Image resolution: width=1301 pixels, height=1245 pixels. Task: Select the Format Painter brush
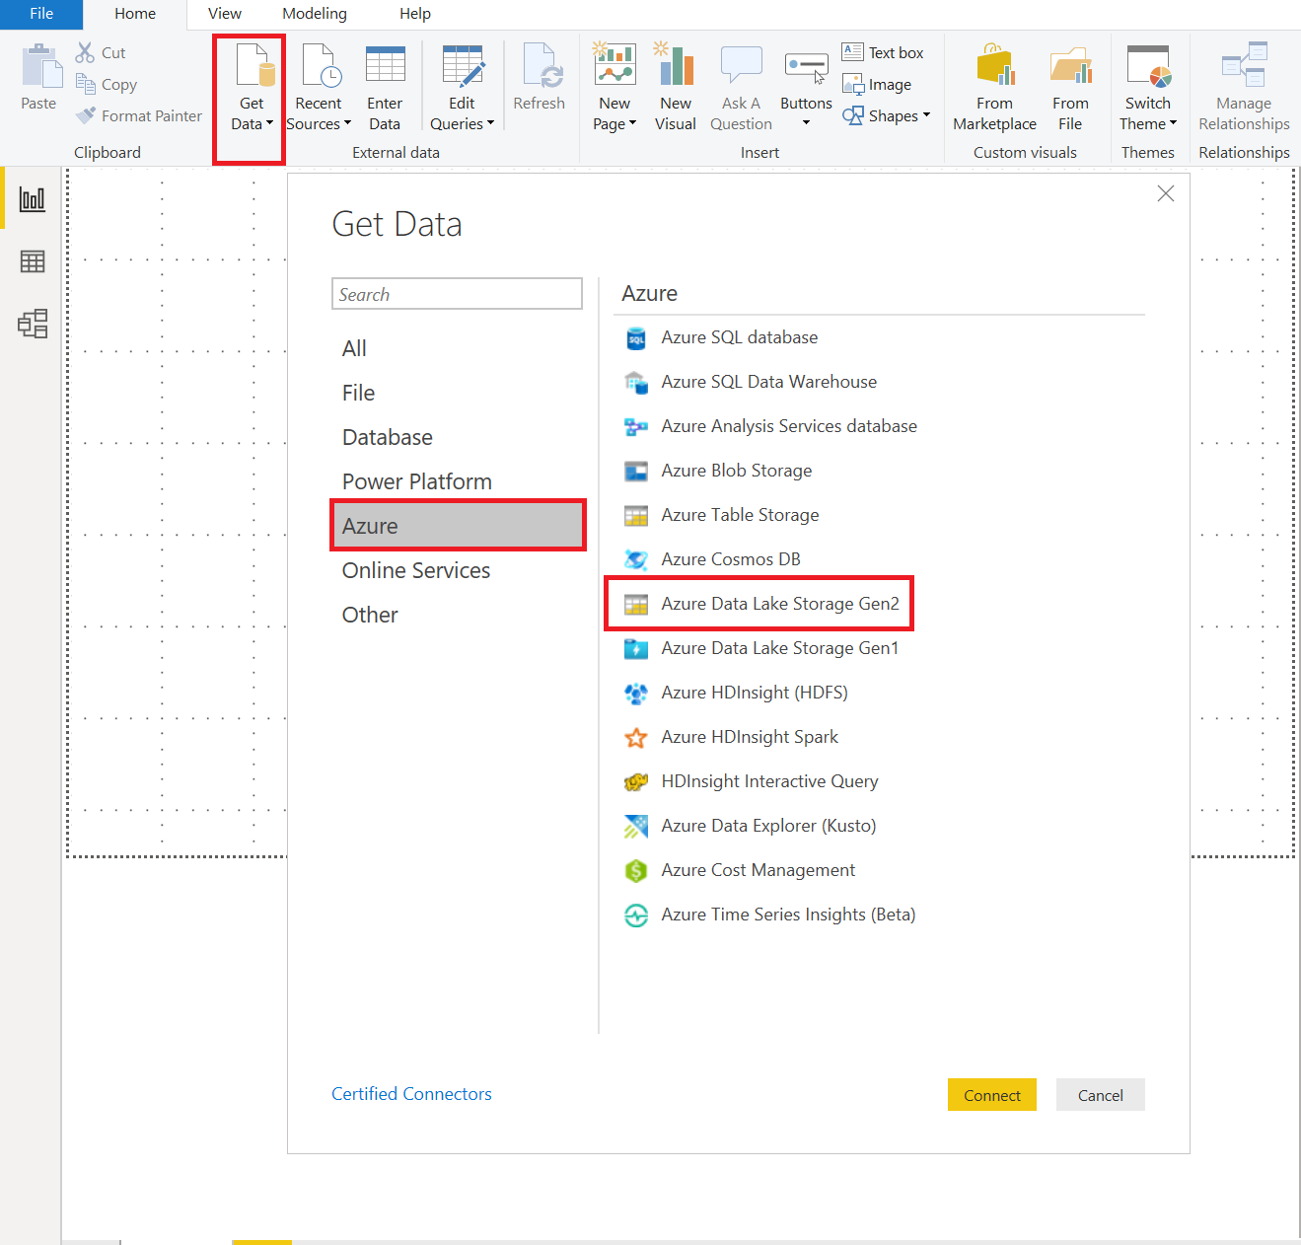click(86, 115)
